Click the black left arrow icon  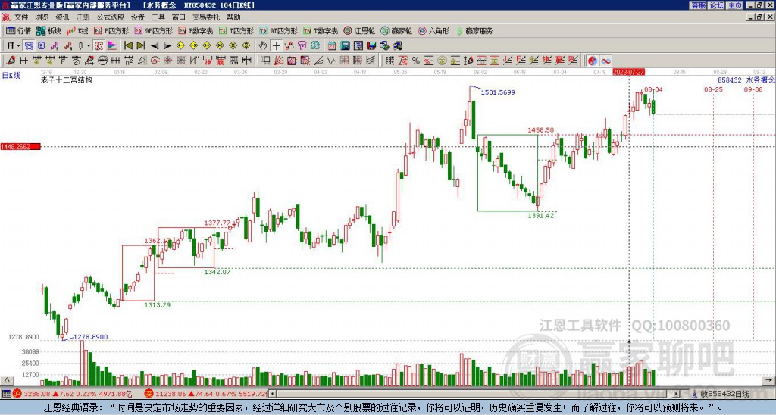154,46
